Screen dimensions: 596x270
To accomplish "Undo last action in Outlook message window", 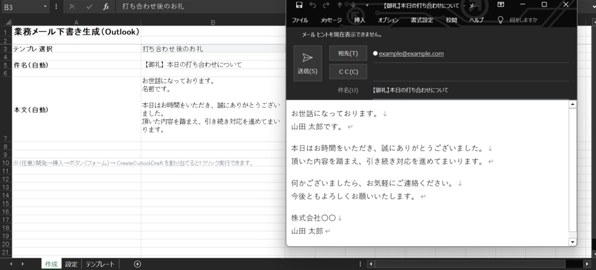I will click(313, 5).
